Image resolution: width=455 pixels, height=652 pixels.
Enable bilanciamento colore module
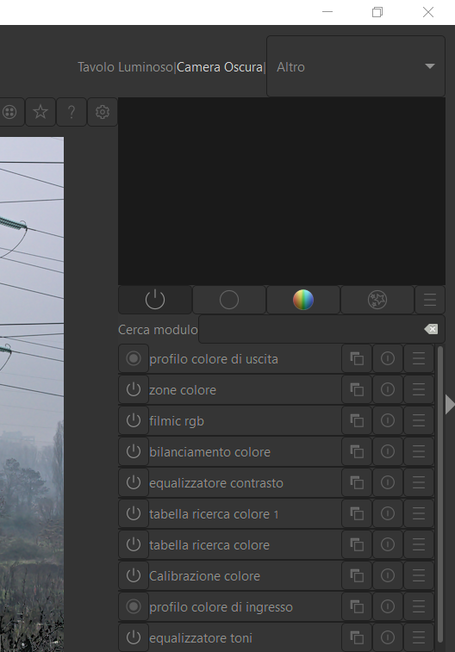pyautogui.click(x=134, y=451)
